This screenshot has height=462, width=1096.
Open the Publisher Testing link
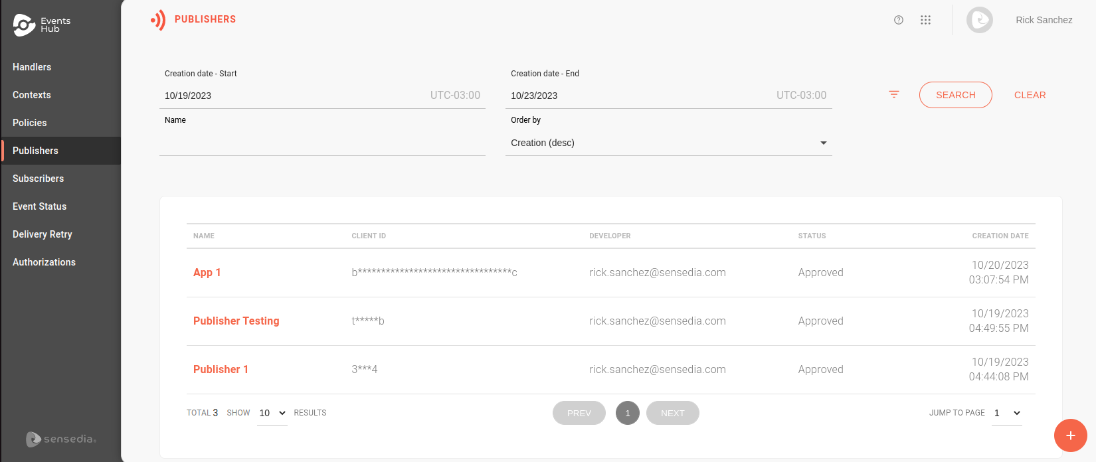pyautogui.click(x=236, y=321)
